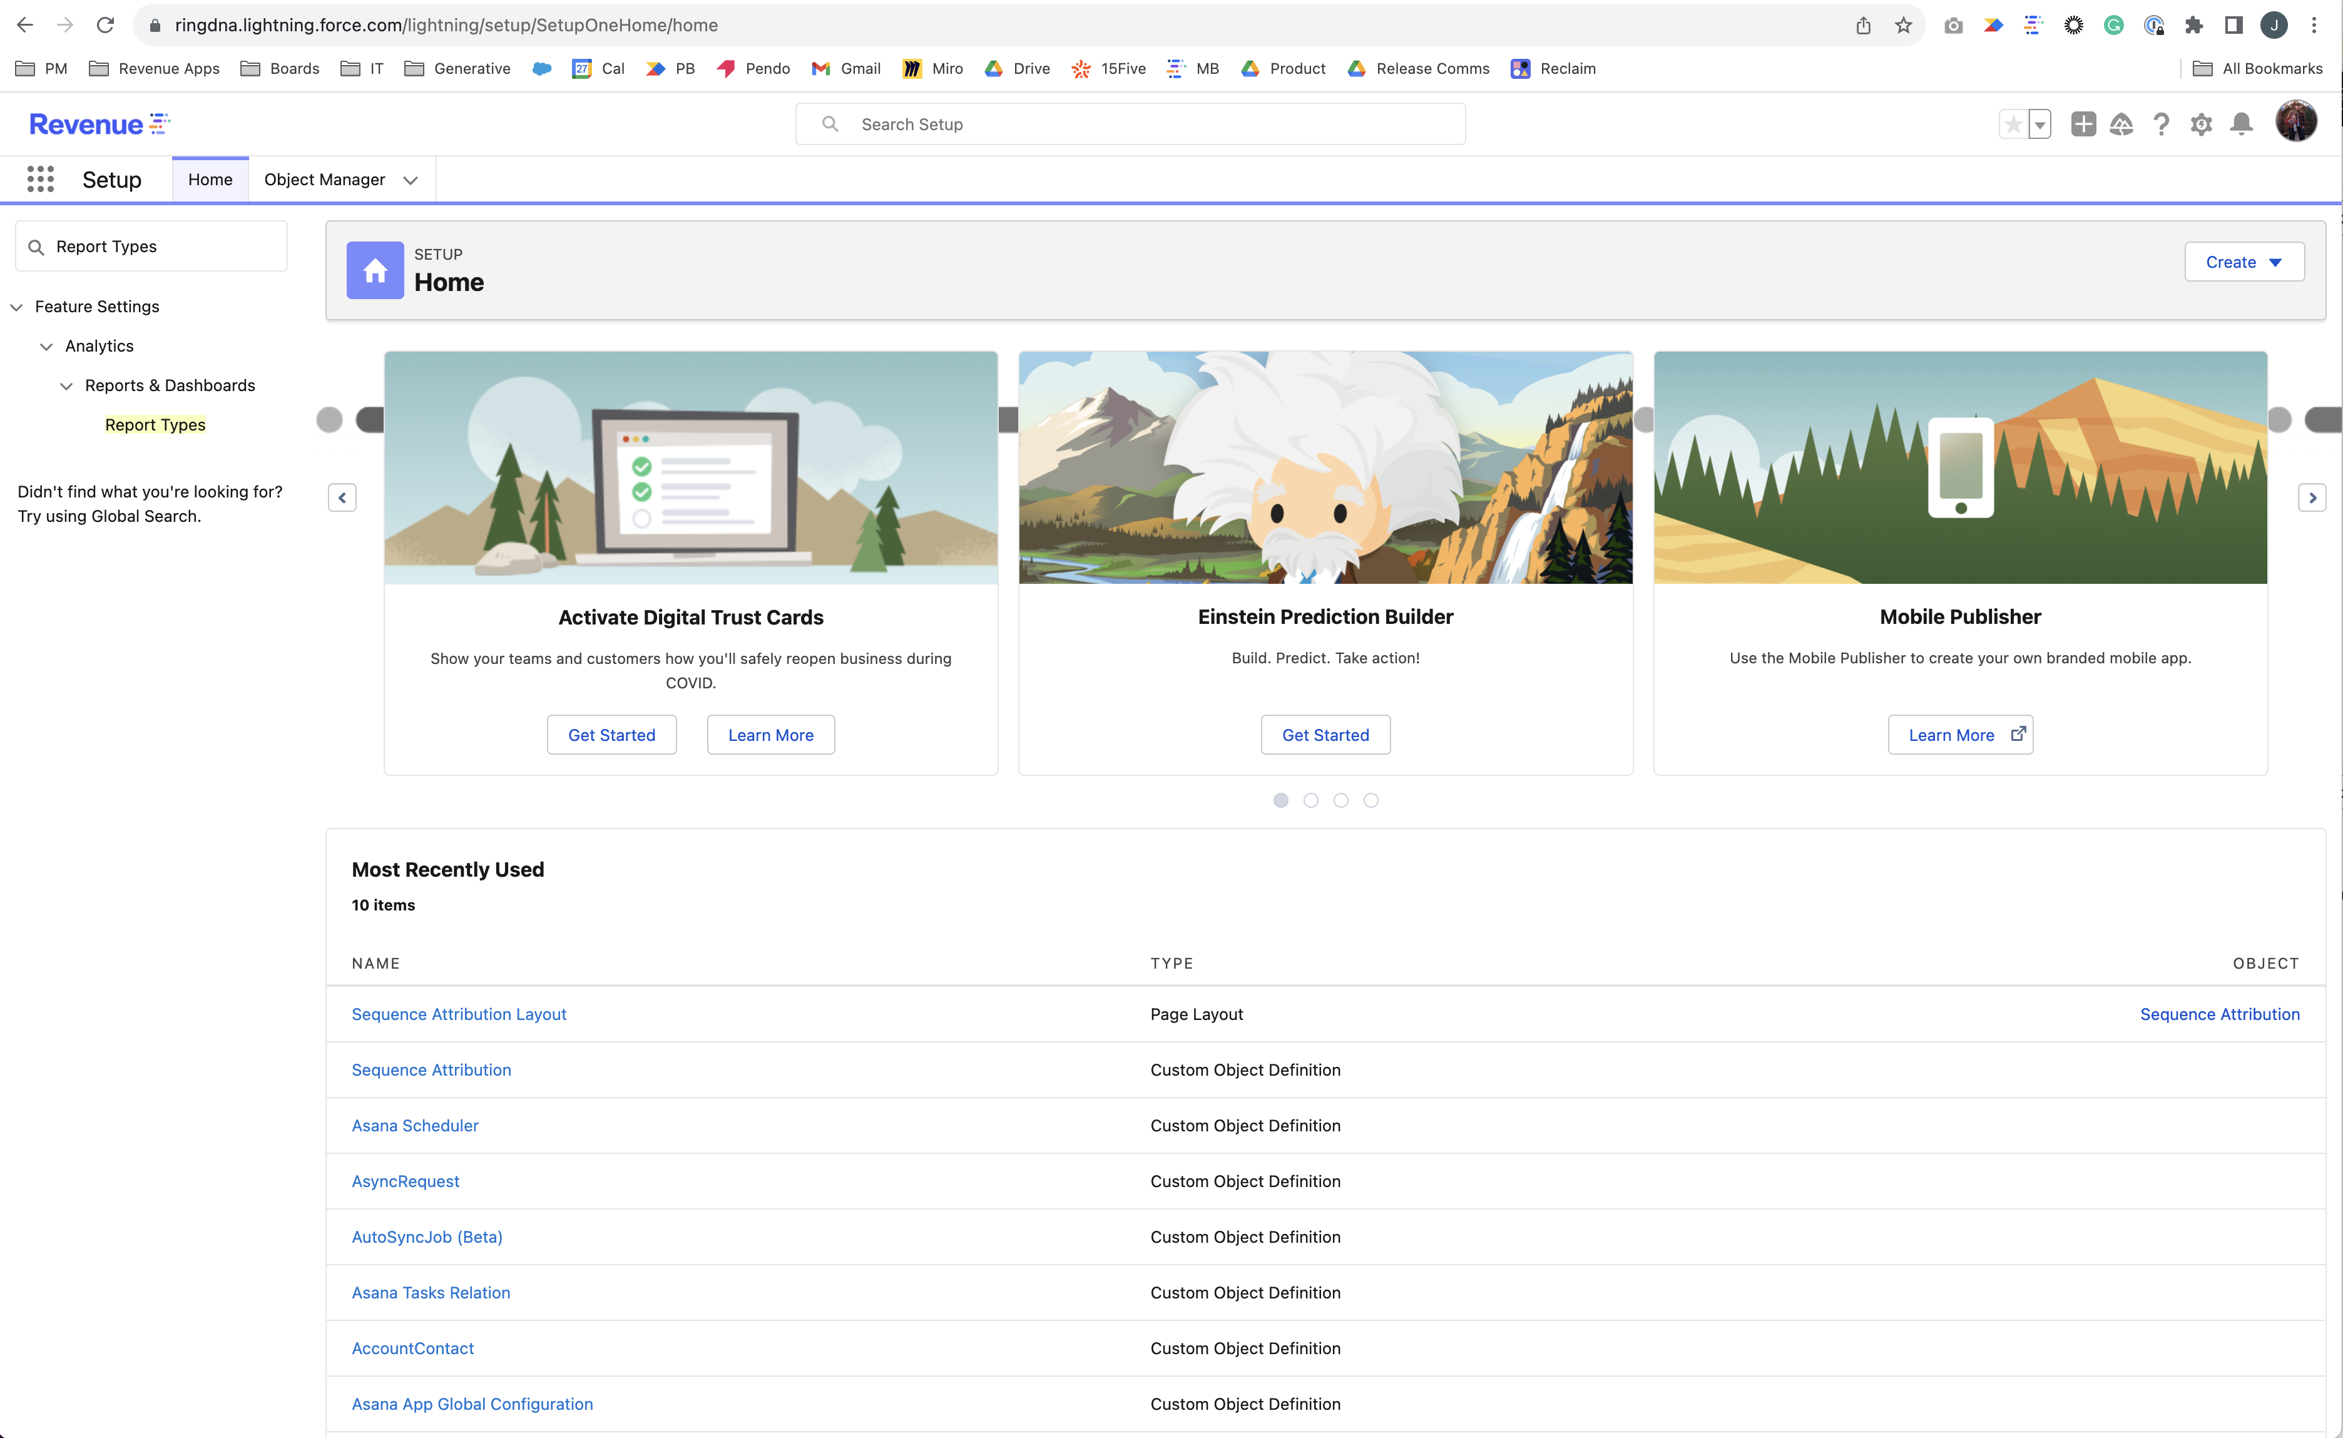Collapse the Analytics tree node
This screenshot has width=2343, height=1438.
tap(46, 346)
